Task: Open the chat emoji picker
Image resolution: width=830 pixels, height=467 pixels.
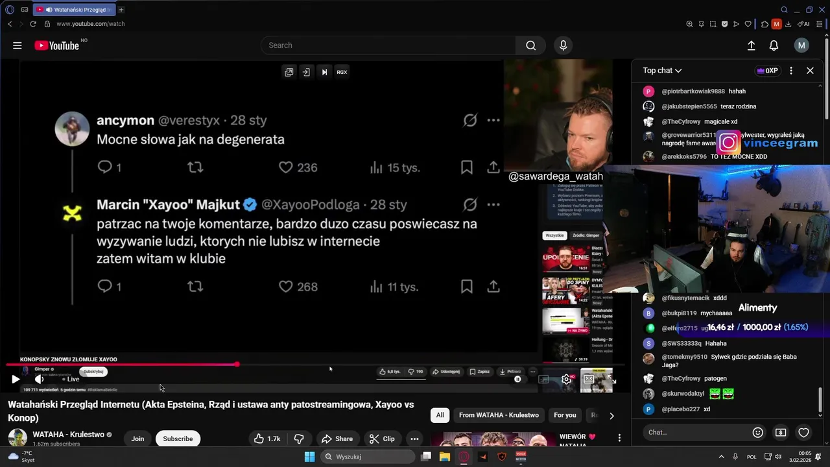Action: tap(757, 432)
